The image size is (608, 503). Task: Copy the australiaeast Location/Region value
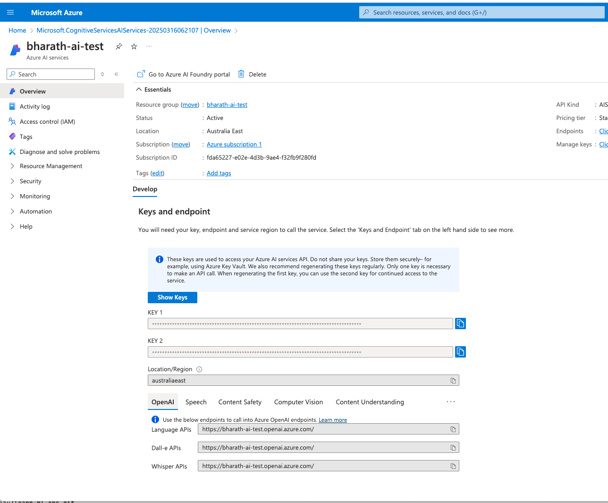coord(453,381)
